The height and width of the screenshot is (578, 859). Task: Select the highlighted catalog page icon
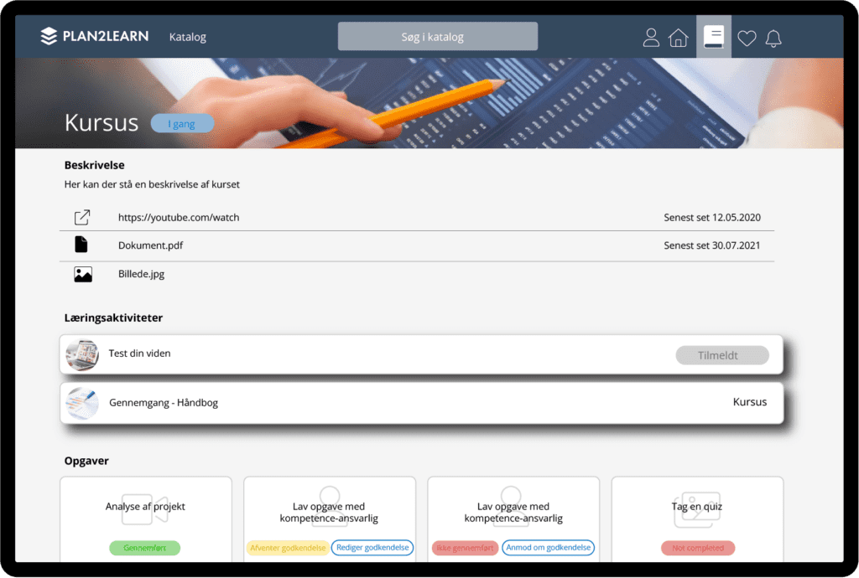[x=714, y=36]
